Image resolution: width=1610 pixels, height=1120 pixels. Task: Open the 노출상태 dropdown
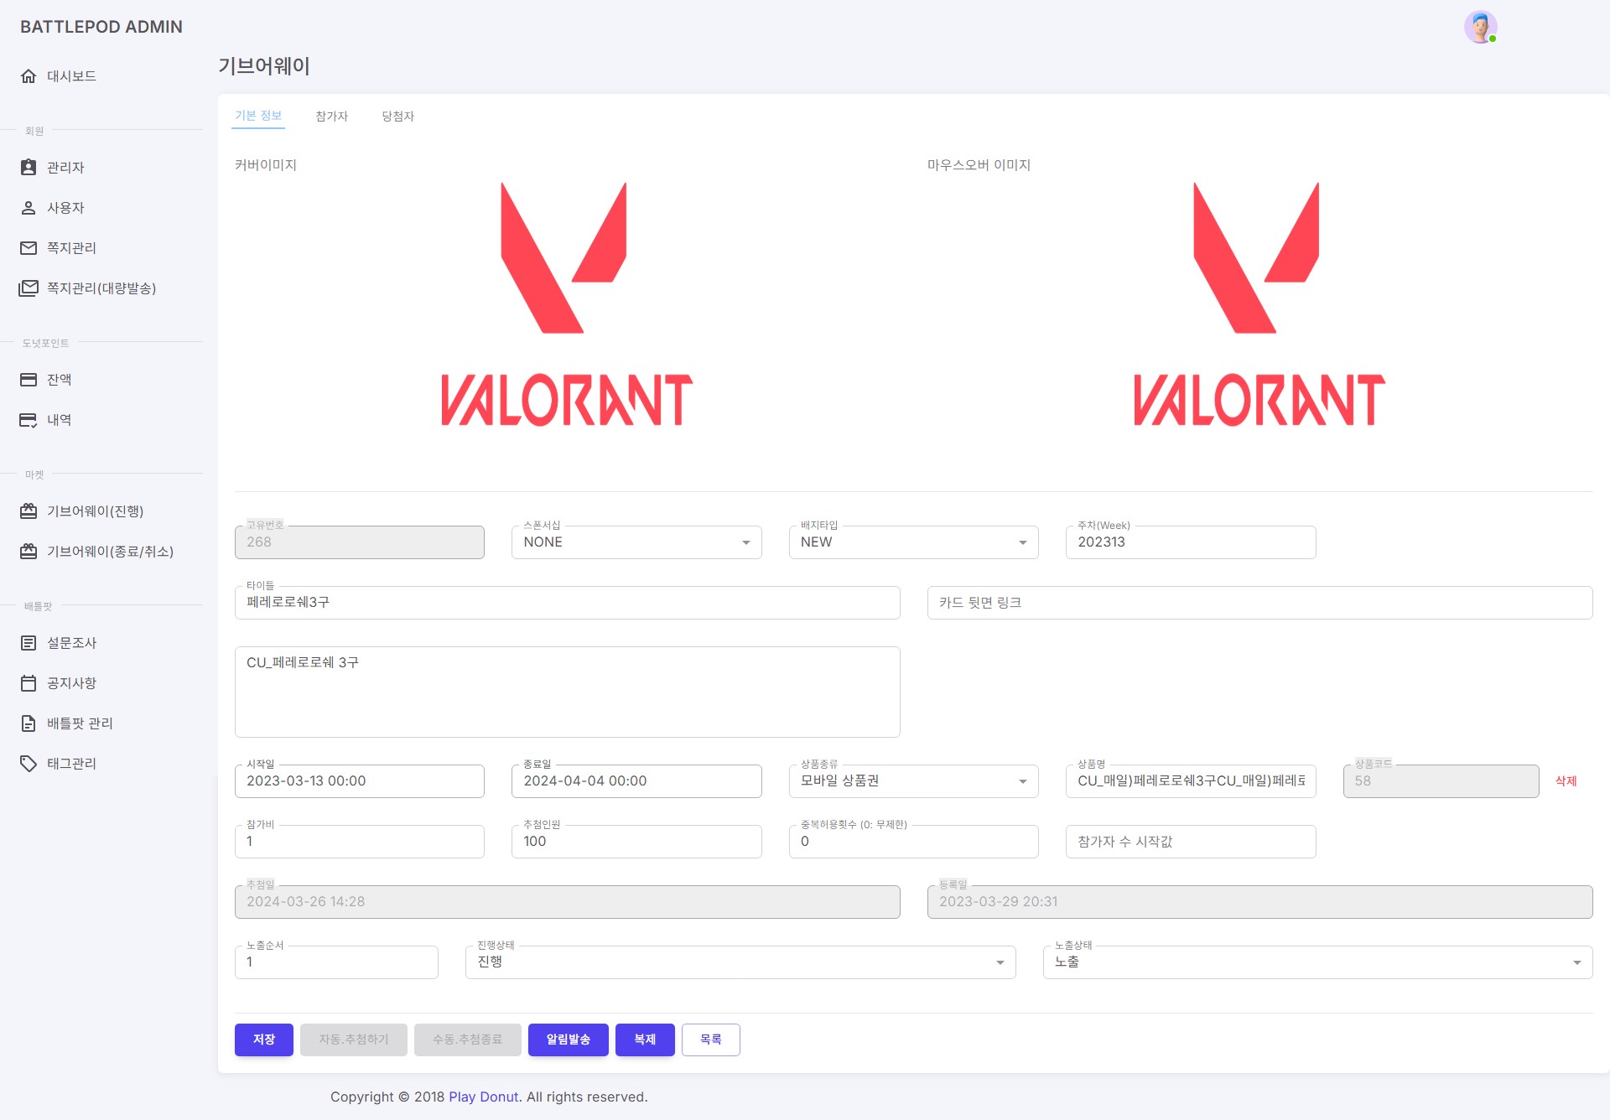(1317, 962)
